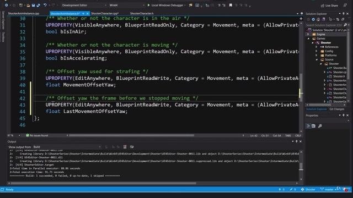Image resolution: width=353 pixels, height=198 pixels.
Task: Open the Show output from Build dropdown
Action: (x=67, y=147)
